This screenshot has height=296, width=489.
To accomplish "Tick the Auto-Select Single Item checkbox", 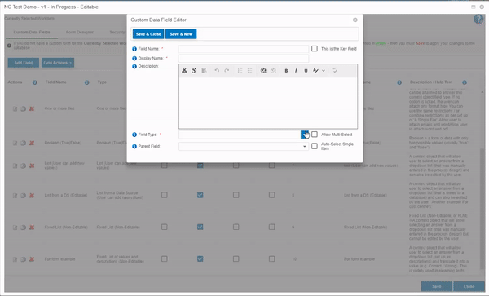I will [x=315, y=146].
